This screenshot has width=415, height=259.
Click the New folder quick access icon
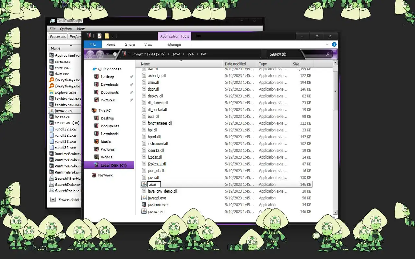[106, 36]
